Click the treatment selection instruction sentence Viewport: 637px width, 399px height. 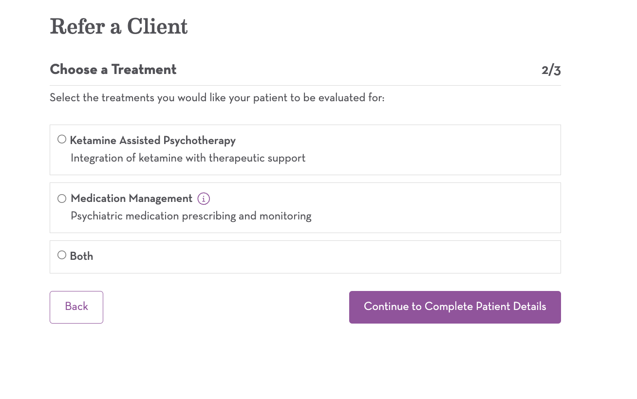(x=217, y=98)
